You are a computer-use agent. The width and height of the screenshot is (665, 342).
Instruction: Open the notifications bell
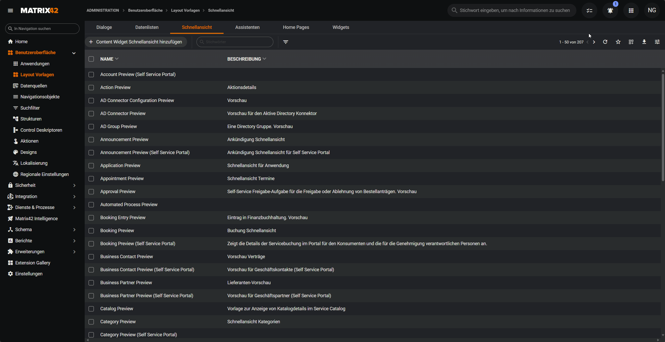pos(610,10)
